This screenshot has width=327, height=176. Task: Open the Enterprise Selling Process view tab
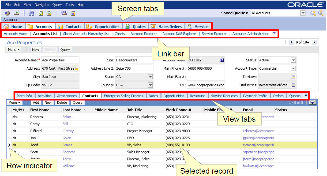[x=123, y=96]
